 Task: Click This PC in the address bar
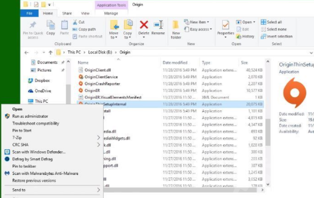pos(74,52)
